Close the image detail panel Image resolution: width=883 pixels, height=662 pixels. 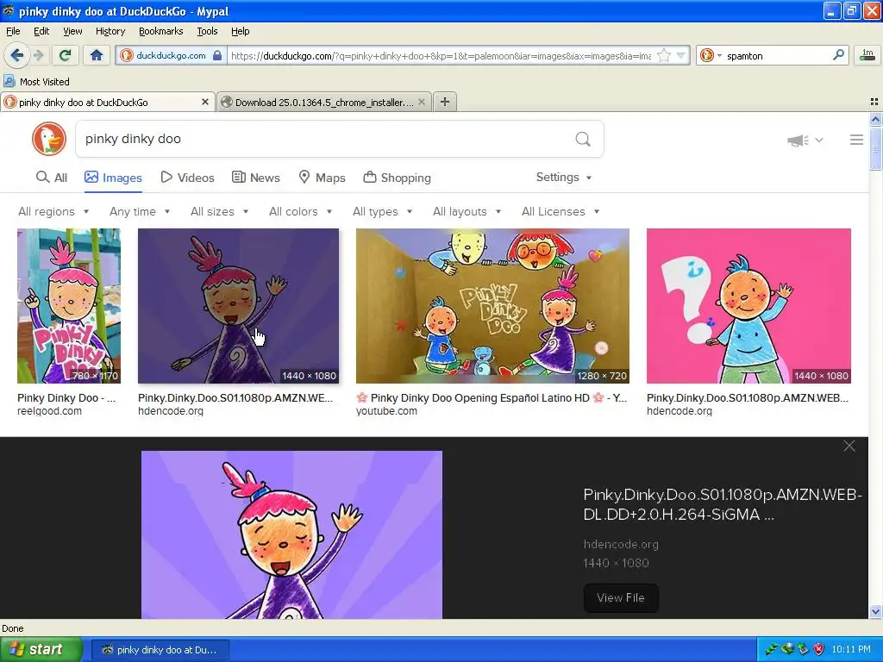pos(849,446)
